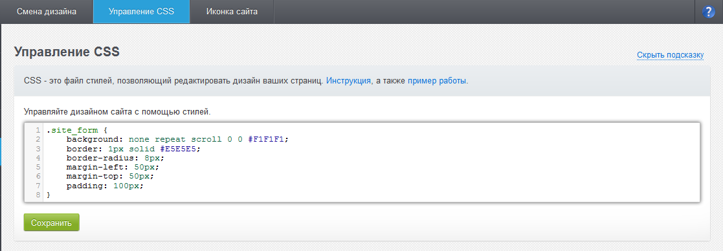Viewport: 723px width, 251px height.
Task: Switch to the Смена дизайна tab
Action: click(x=47, y=12)
